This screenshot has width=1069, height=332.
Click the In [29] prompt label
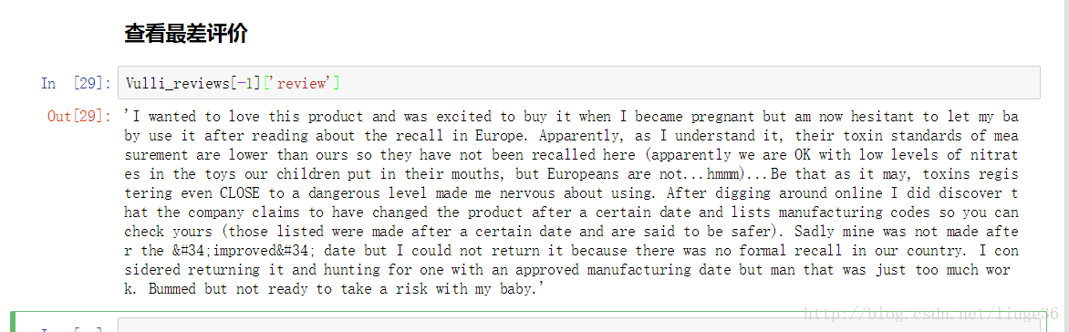coord(77,83)
